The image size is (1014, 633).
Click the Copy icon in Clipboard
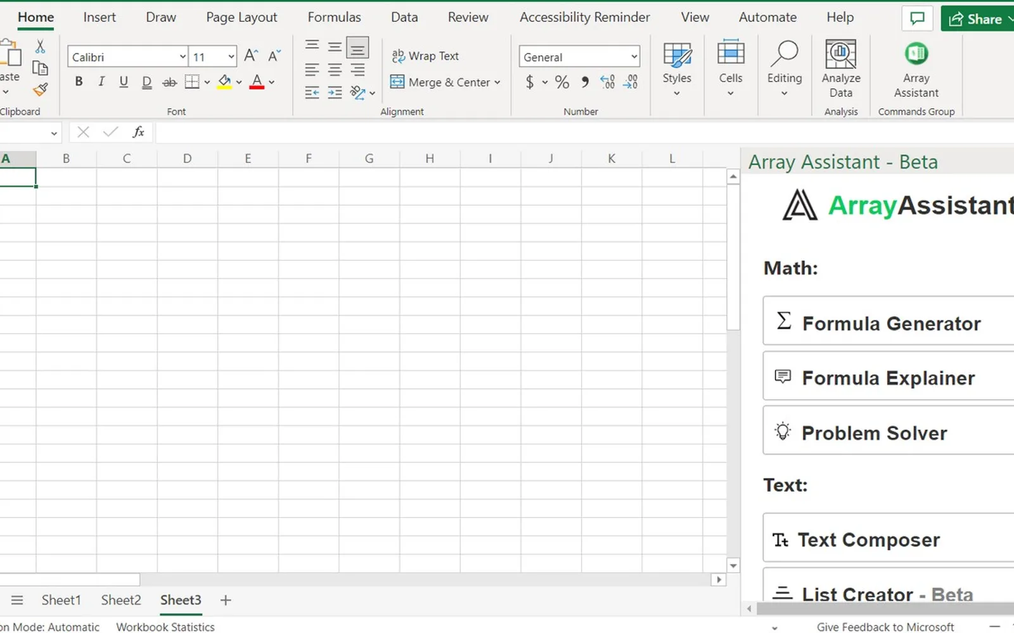coord(40,68)
